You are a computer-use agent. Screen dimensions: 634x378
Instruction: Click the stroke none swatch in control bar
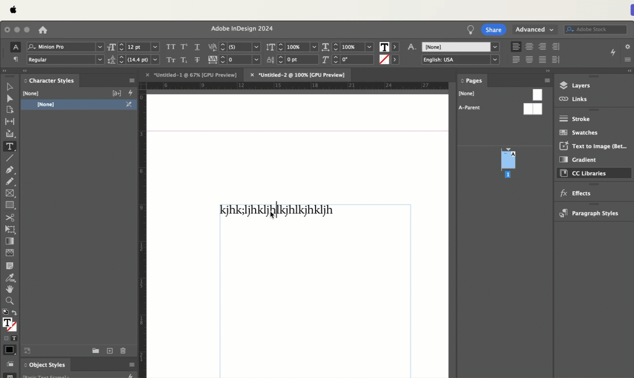coord(385,60)
